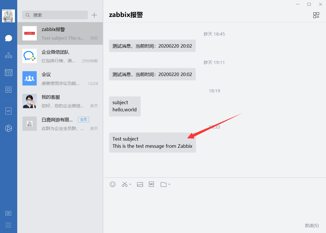Select the zabbix报警 conversation
326x233 pixels.
(60, 34)
